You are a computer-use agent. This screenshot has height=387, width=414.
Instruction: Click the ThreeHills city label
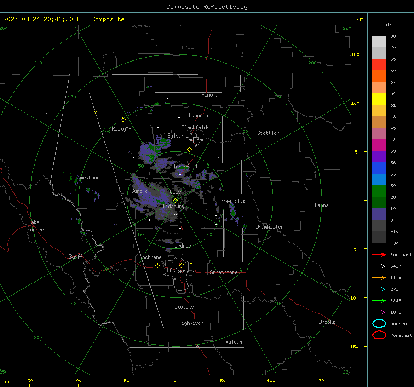tap(231, 201)
